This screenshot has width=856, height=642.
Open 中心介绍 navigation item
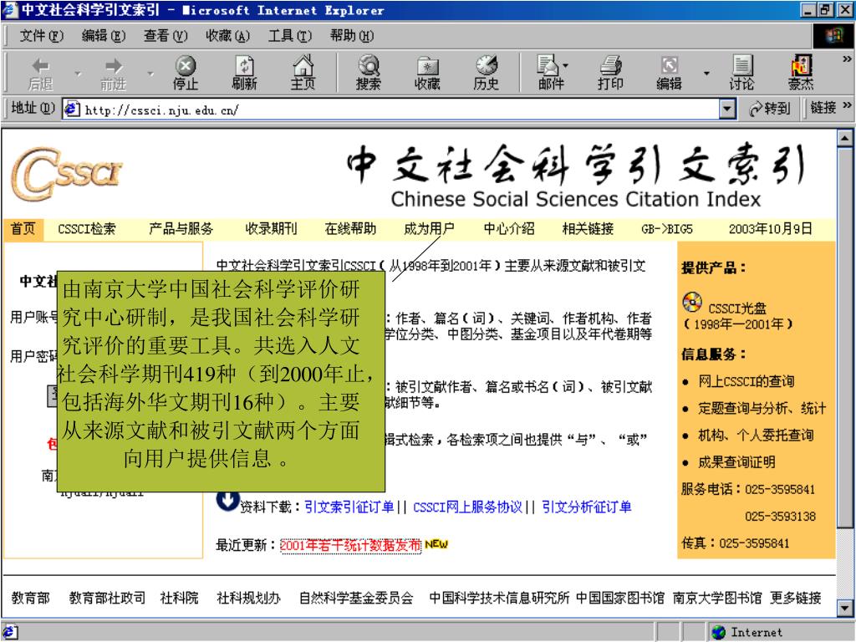tap(509, 229)
